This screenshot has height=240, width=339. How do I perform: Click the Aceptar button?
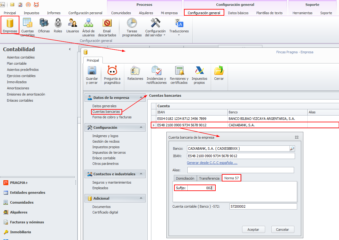(253, 230)
